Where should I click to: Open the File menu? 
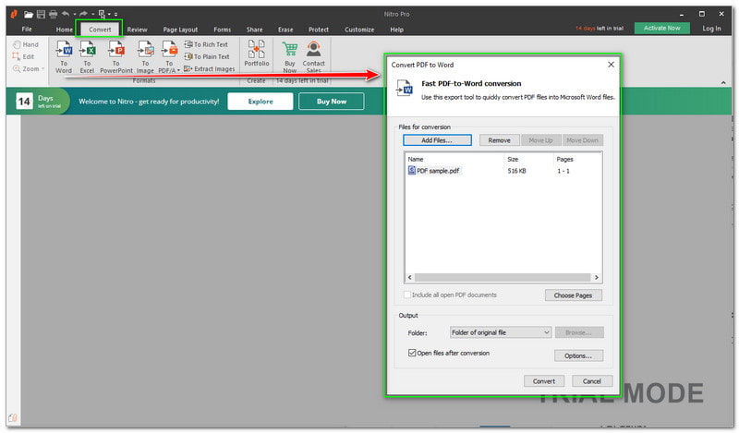click(27, 30)
